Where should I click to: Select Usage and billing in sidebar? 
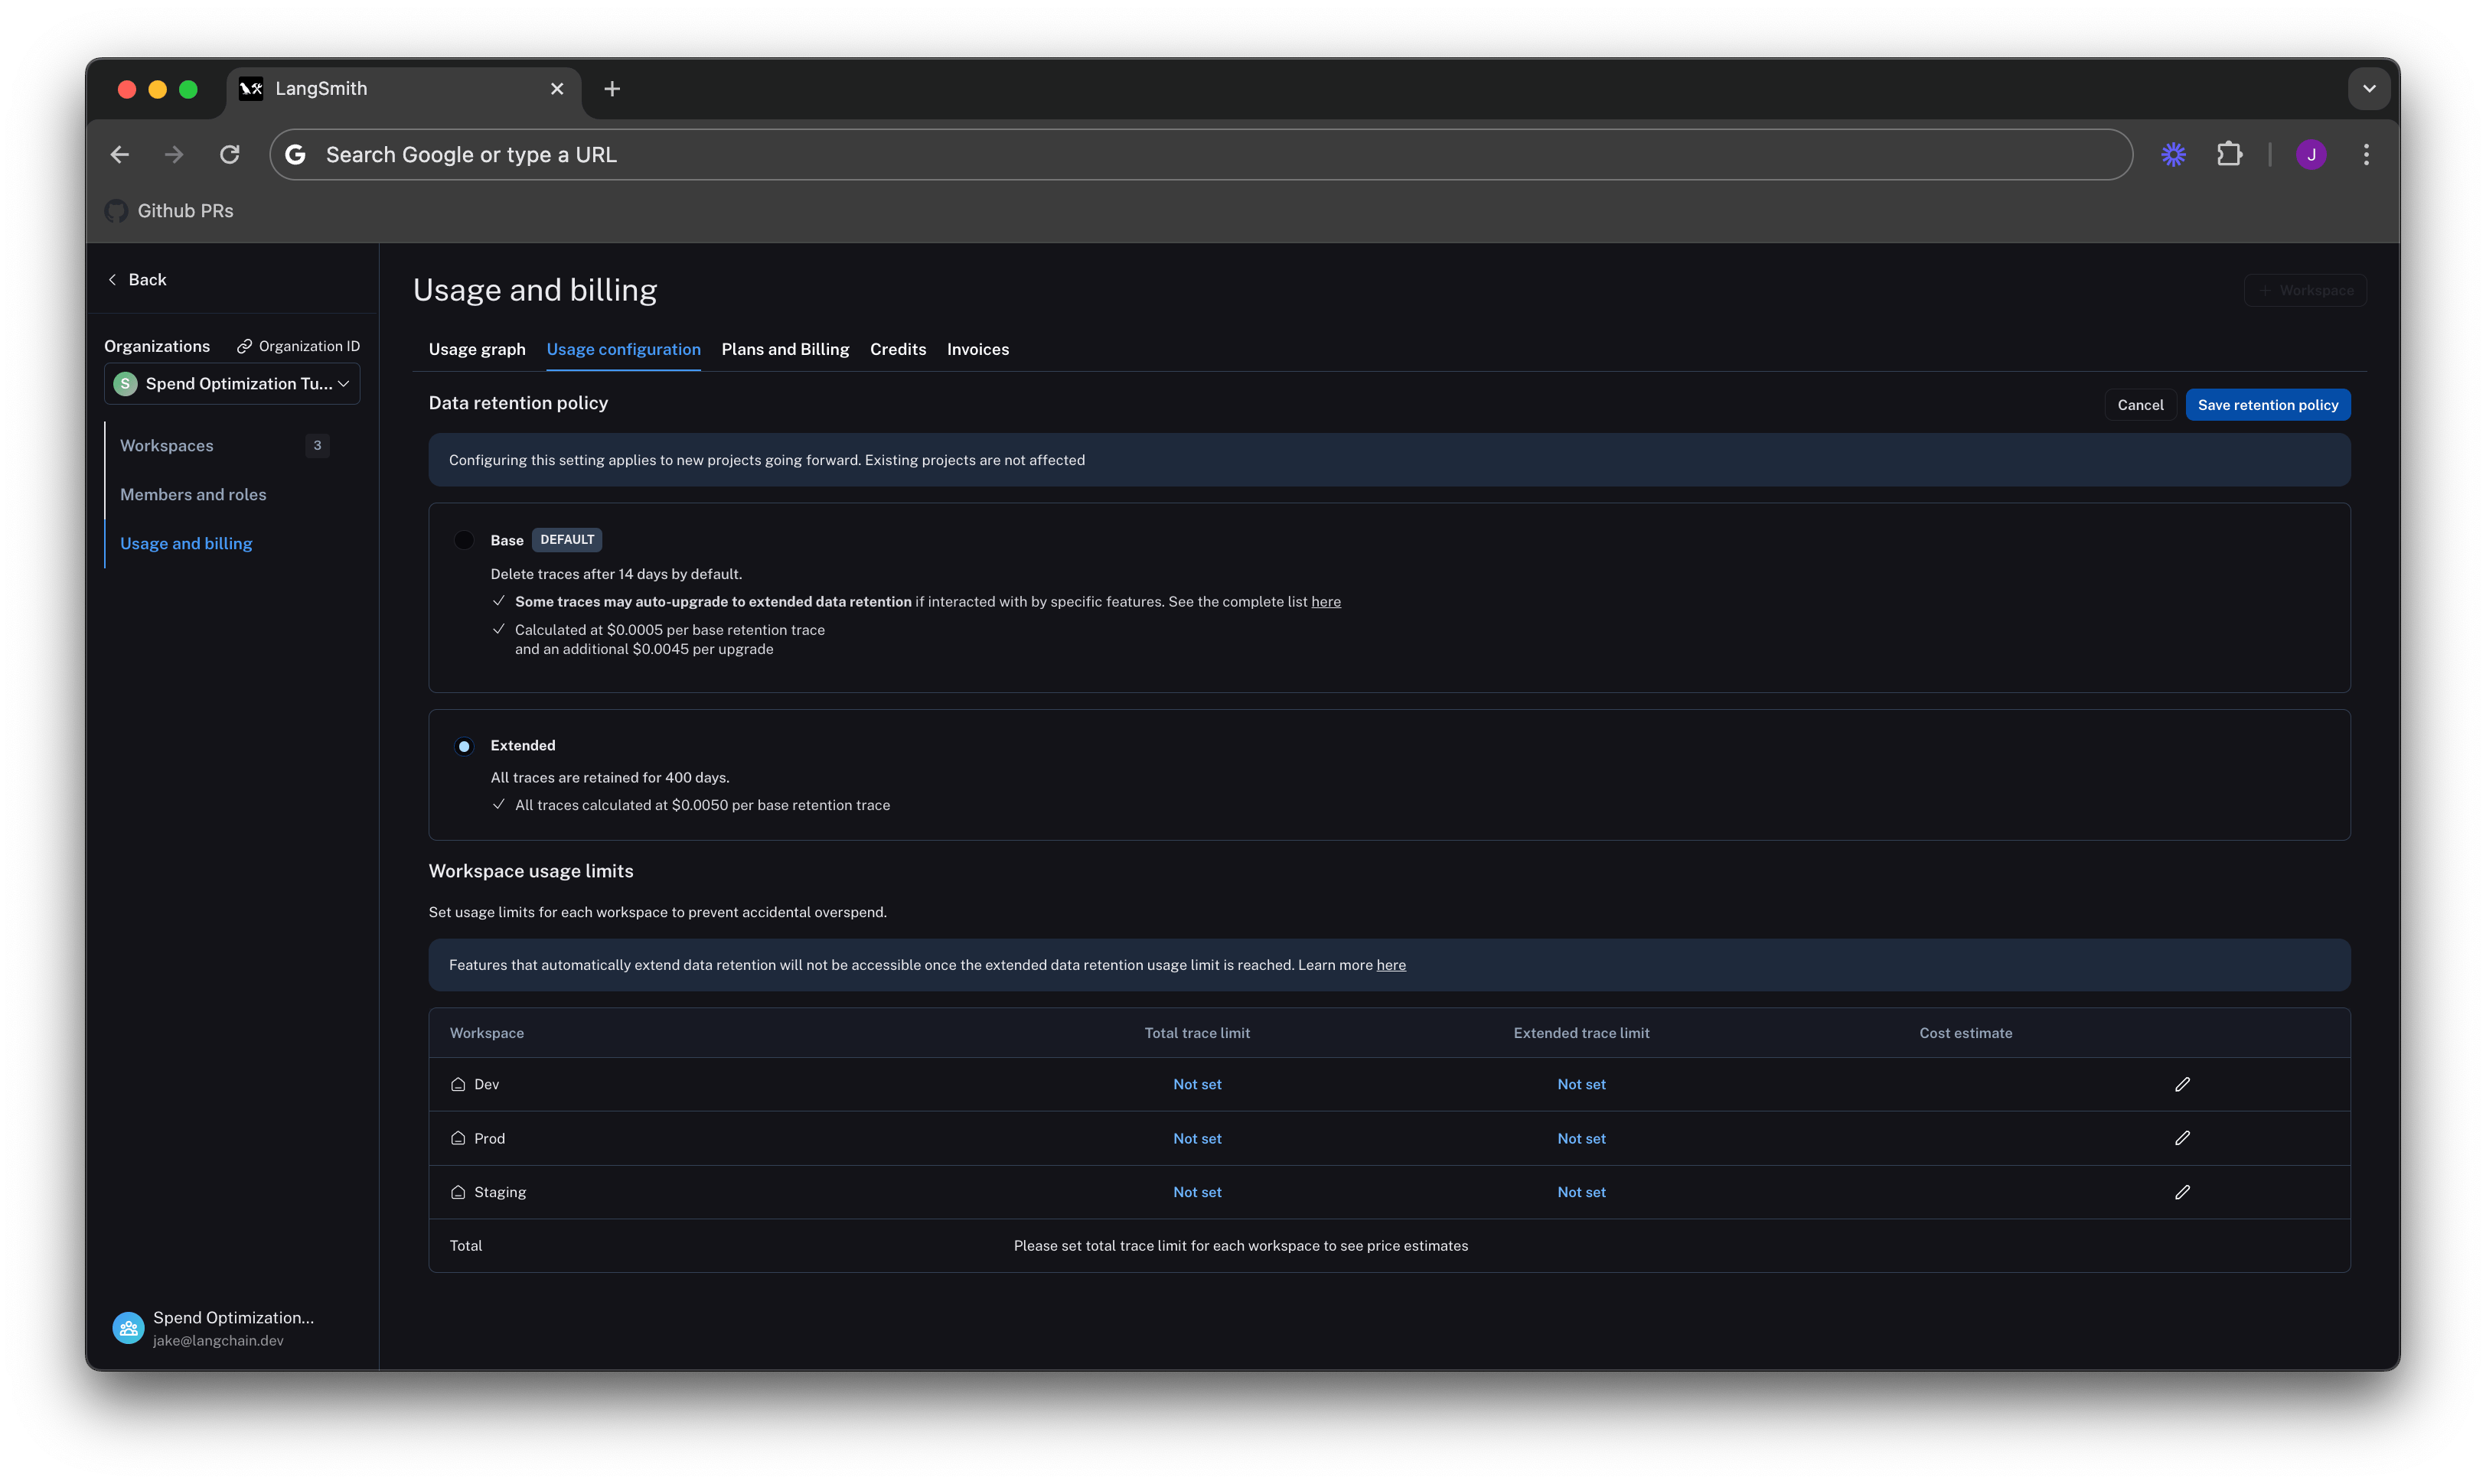(186, 544)
